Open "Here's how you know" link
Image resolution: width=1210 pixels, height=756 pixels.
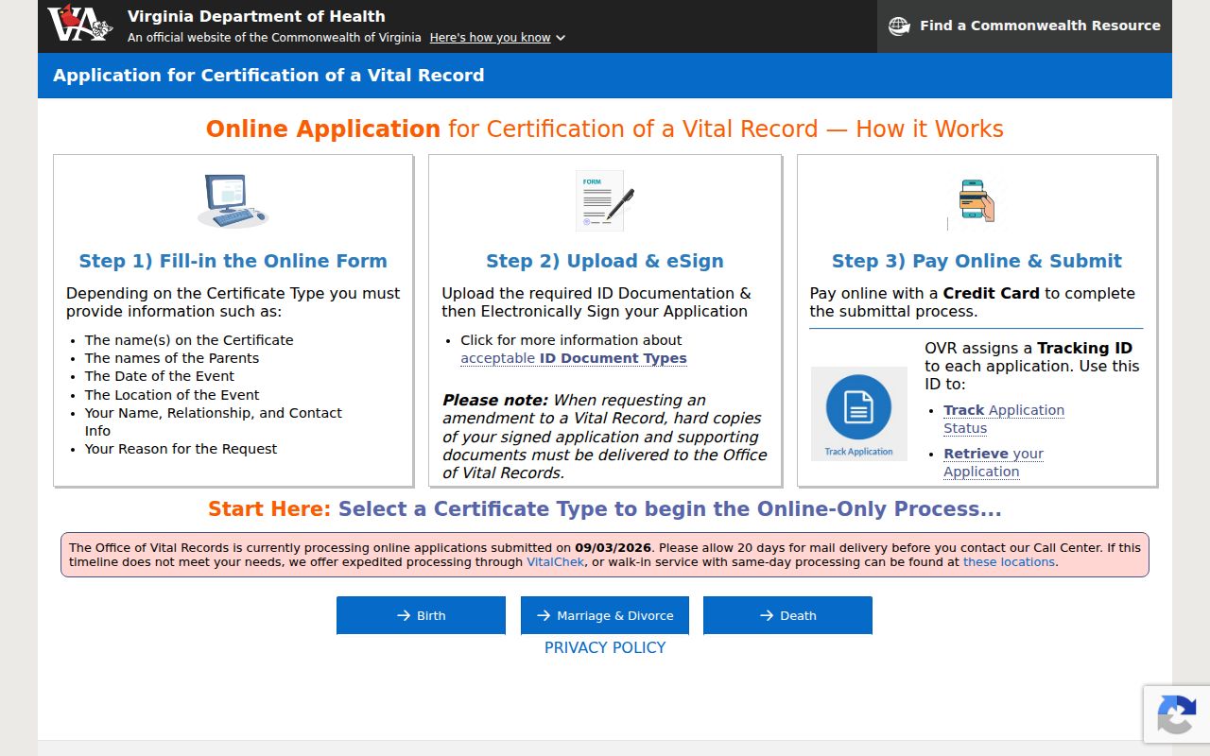pos(490,38)
